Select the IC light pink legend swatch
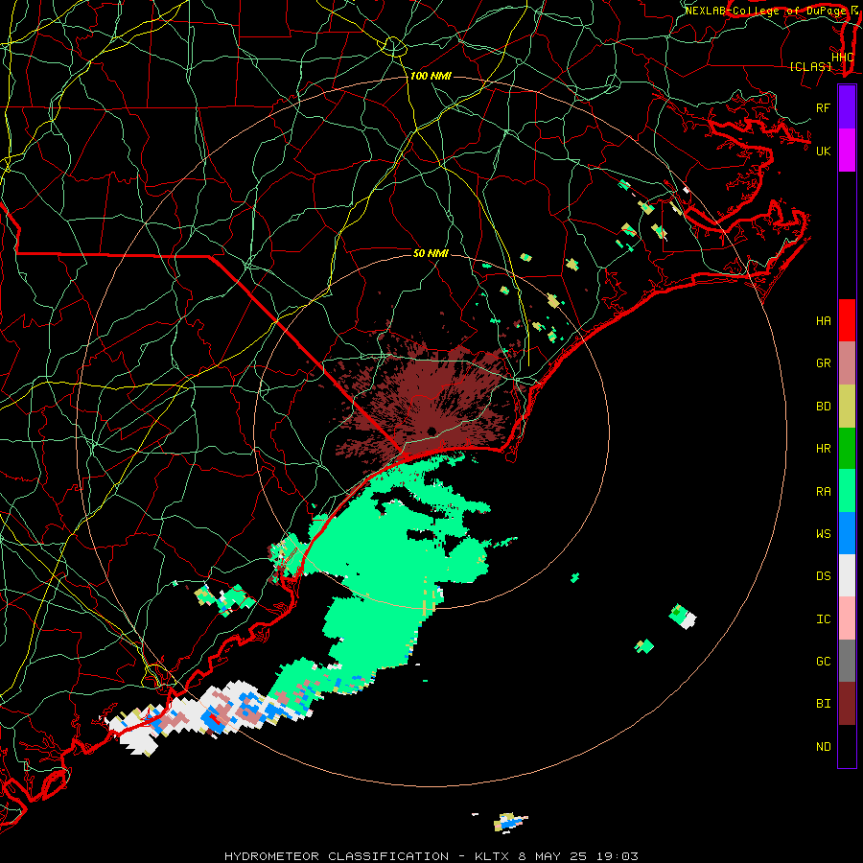The image size is (863, 863). coord(847,618)
